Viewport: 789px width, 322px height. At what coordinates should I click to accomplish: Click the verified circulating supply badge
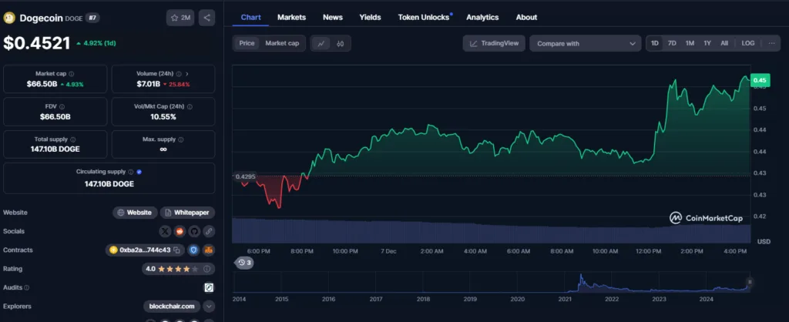click(x=139, y=172)
